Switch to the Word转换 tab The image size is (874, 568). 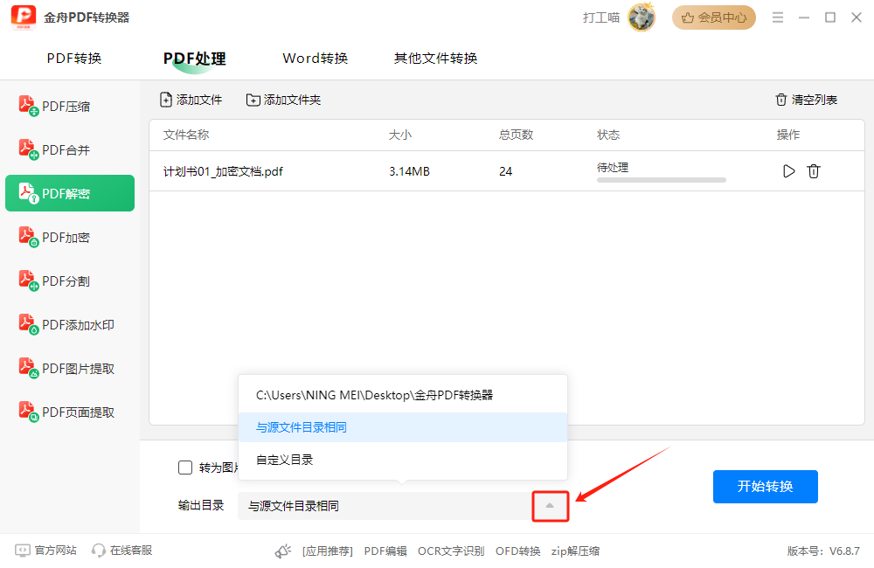point(316,59)
